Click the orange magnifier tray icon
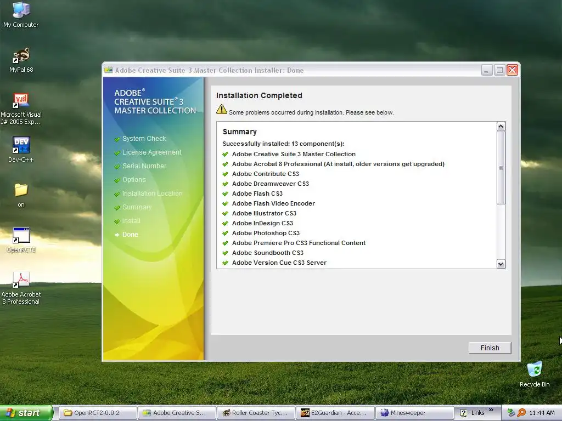The height and width of the screenshot is (421, 562). coord(521,413)
